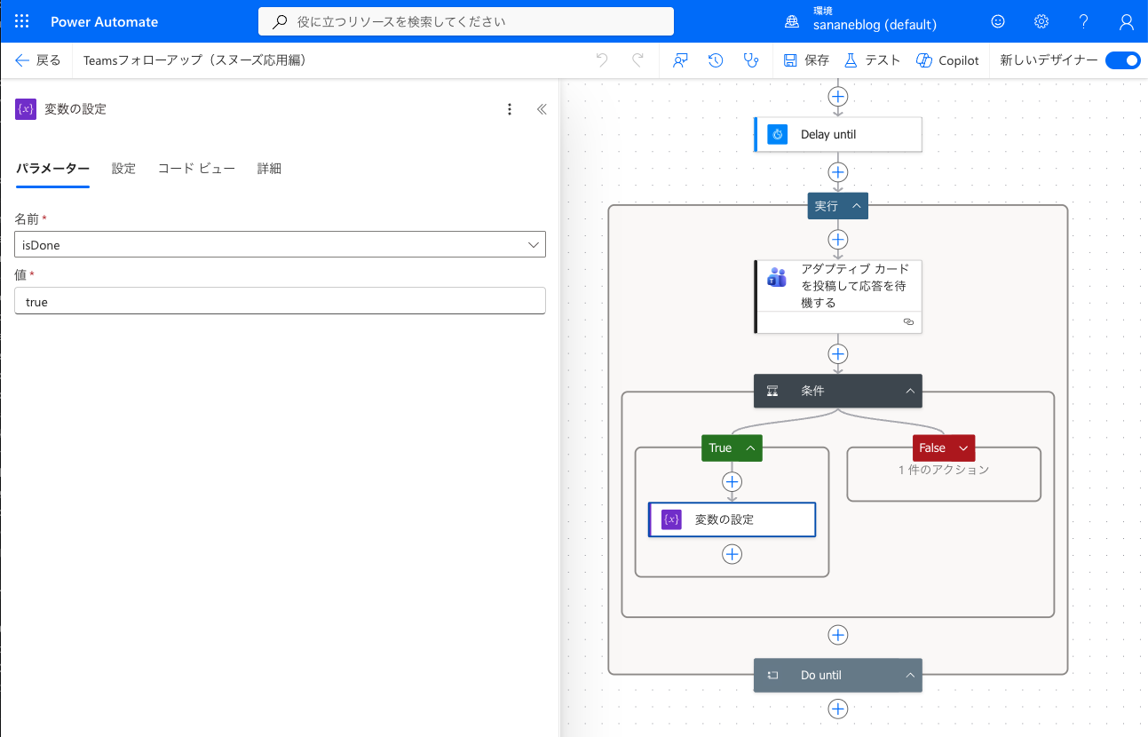The height and width of the screenshot is (737, 1148).
Task: Collapse the 条件 node chevron
Action: pos(910,391)
